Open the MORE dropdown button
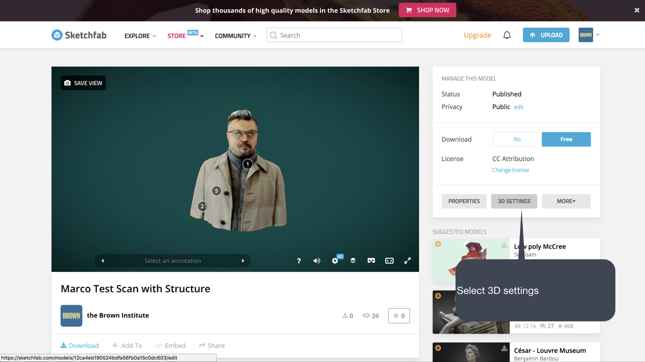The height and width of the screenshot is (362, 645). pos(566,201)
